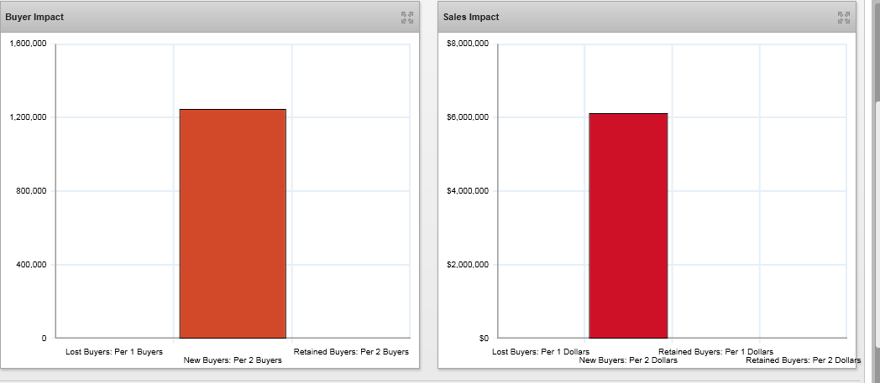Click the Buyer Impact panel title
The width and height of the screenshot is (880, 383).
(34, 18)
